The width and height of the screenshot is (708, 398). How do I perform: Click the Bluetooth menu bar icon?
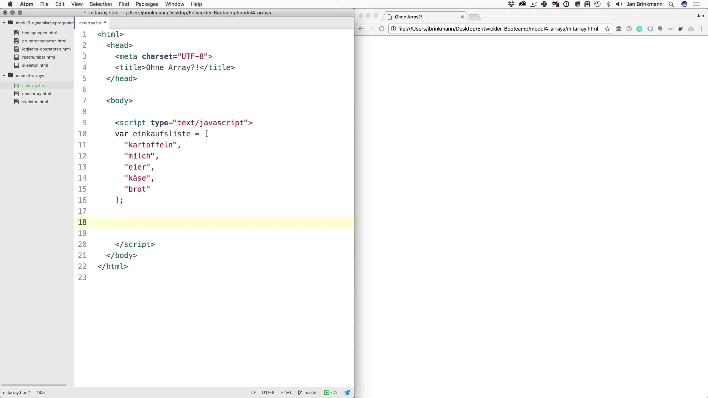click(x=608, y=4)
